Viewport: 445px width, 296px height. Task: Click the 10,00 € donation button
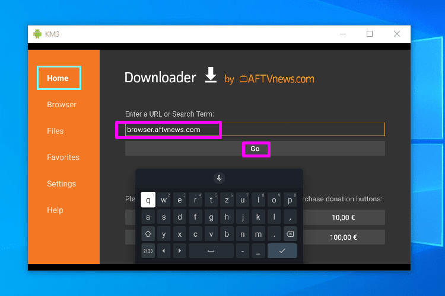click(344, 217)
